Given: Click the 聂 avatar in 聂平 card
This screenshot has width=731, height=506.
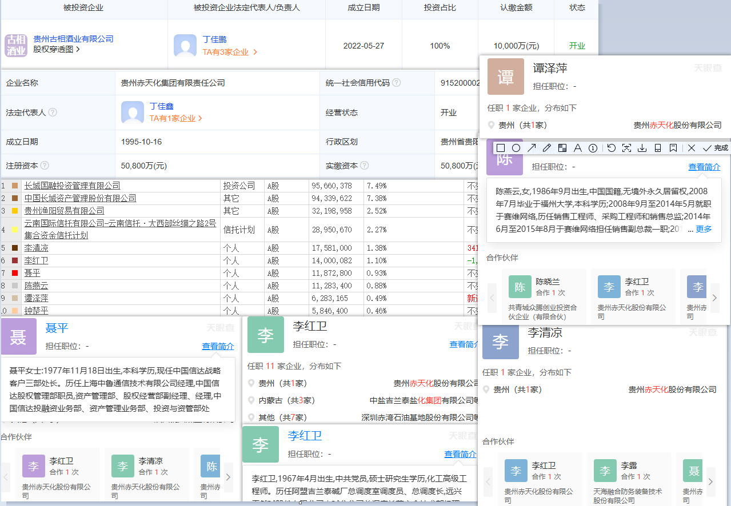Looking at the screenshot, I should click(x=18, y=336).
